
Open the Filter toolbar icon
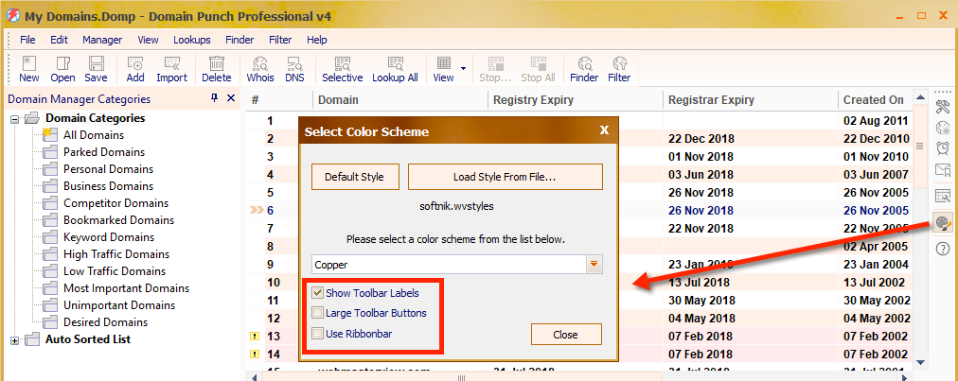click(619, 69)
